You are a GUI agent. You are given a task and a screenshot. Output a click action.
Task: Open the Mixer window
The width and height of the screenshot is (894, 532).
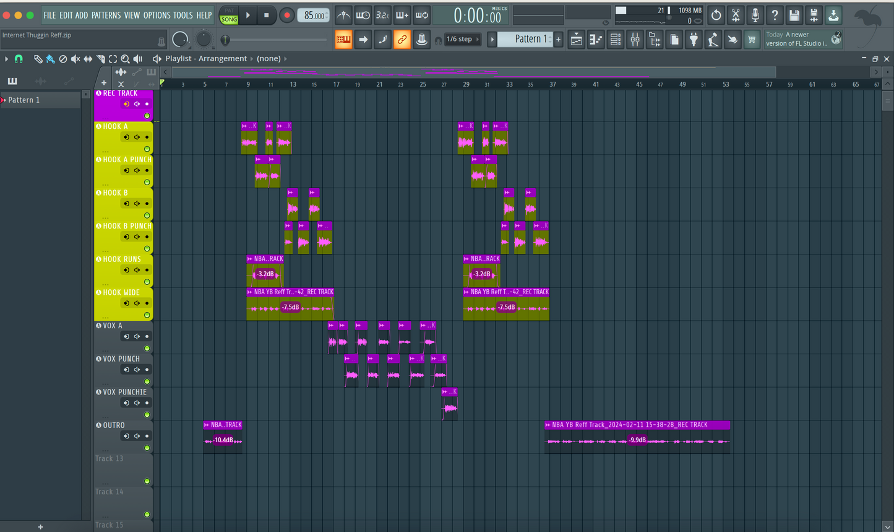pyautogui.click(x=635, y=40)
